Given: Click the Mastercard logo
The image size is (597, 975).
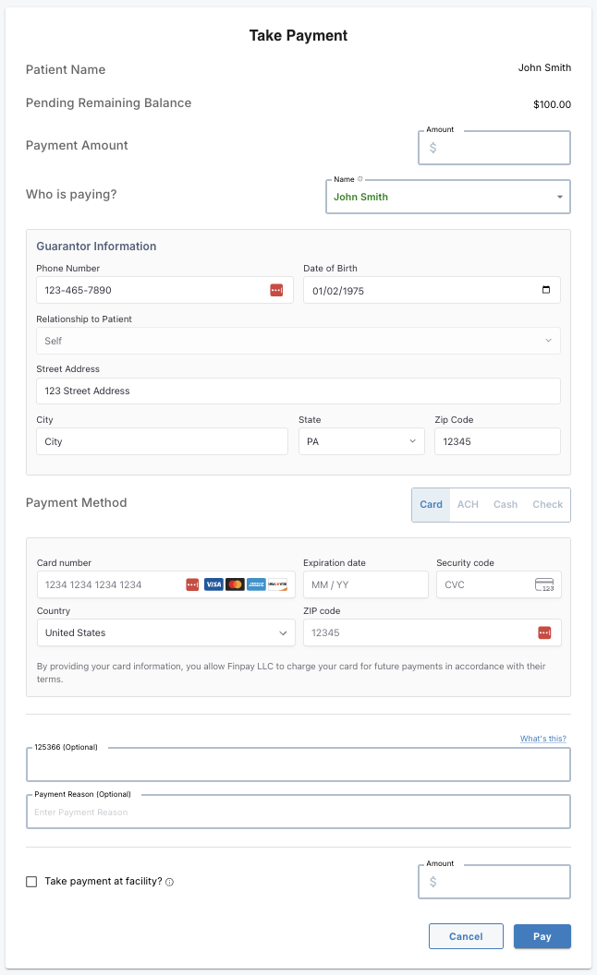Looking at the screenshot, I should (x=235, y=584).
